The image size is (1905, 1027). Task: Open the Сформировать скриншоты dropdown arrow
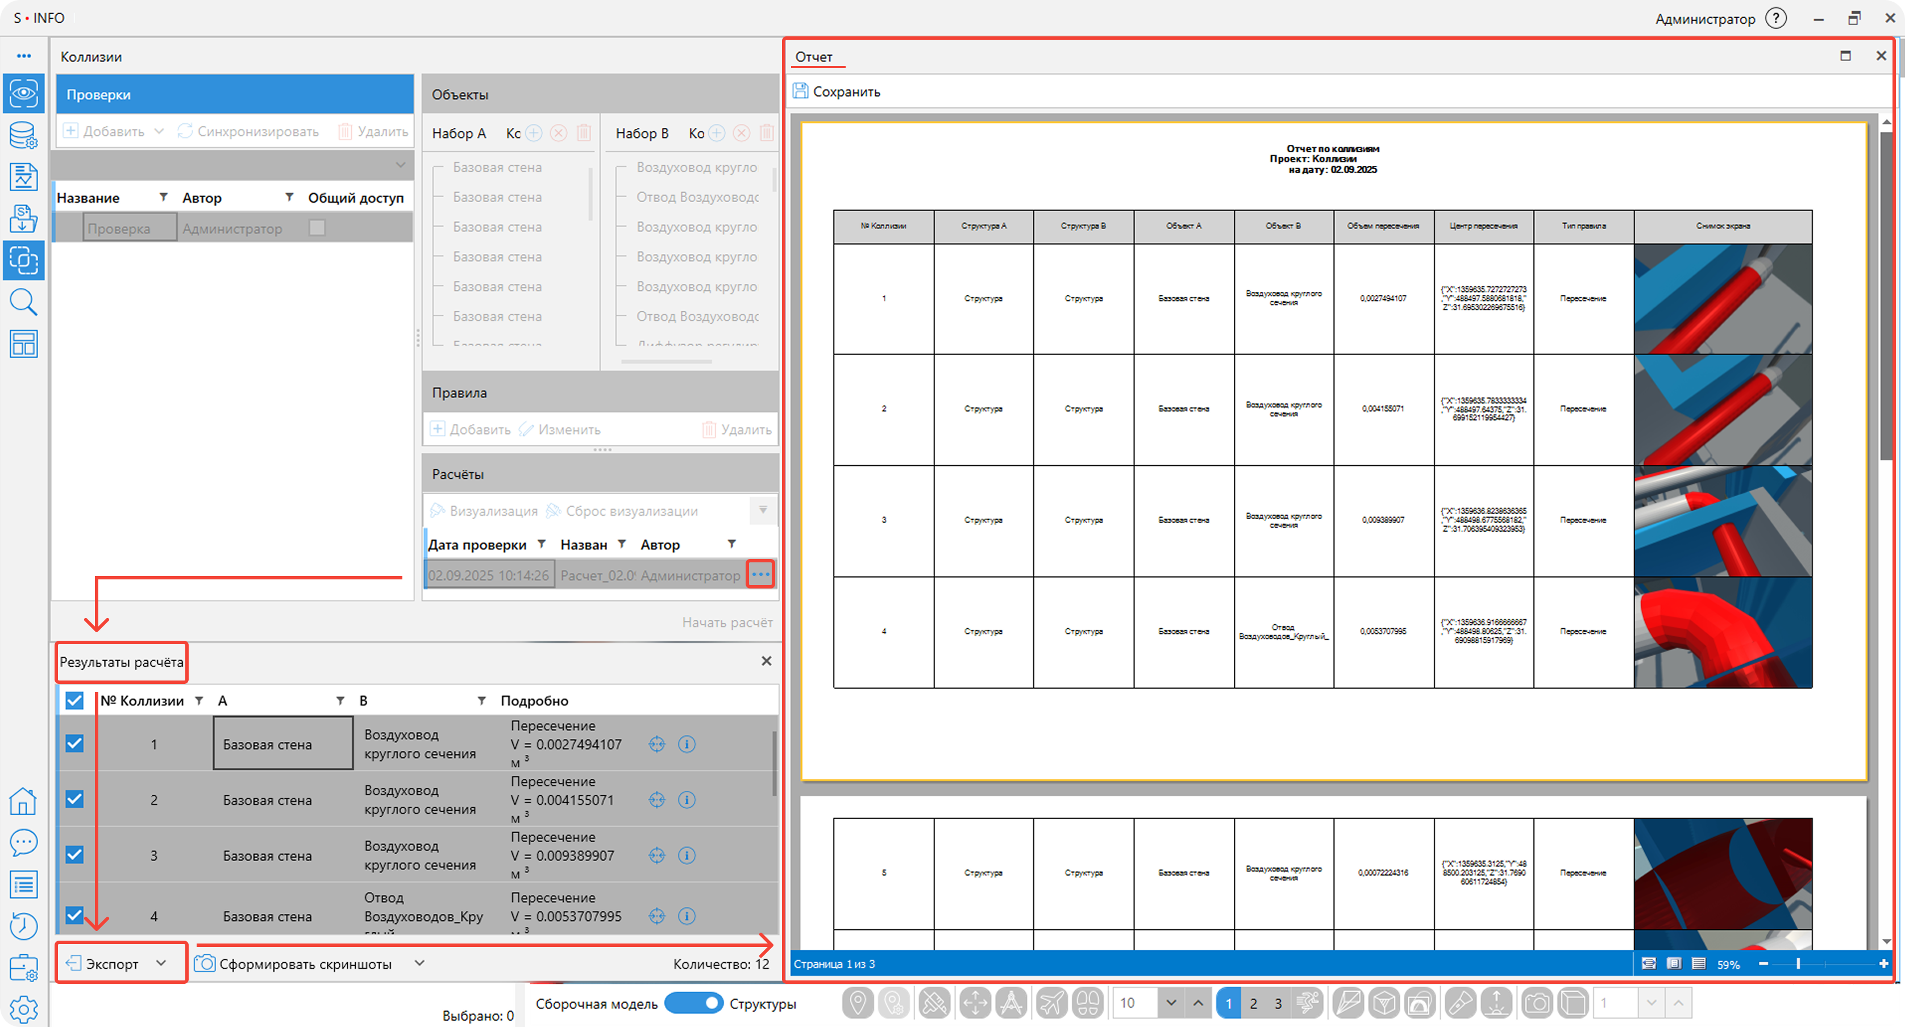coord(419,963)
